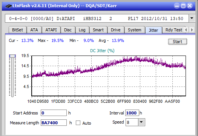The height and width of the screenshot is (136, 198).
Task: Maximize the LtnFlash window
Action: tap(183, 6)
